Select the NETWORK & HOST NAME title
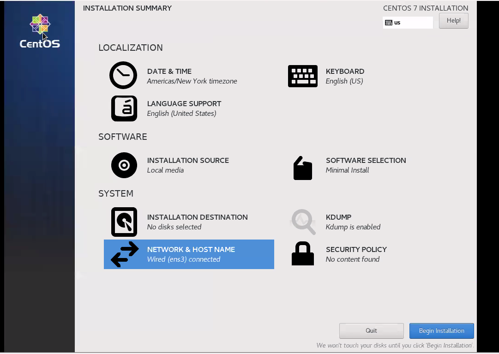Image resolution: width=499 pixels, height=354 pixels. (191, 249)
